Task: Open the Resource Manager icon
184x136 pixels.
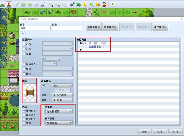Action: click(x=98, y=5)
